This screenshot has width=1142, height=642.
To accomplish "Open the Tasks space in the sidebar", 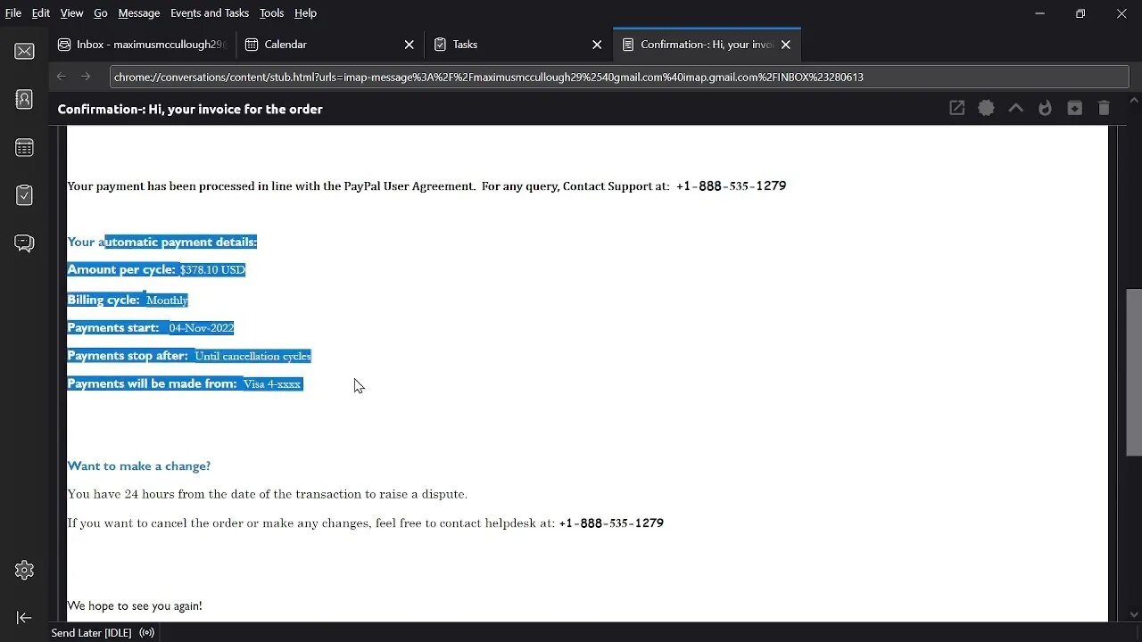I will (x=24, y=195).
